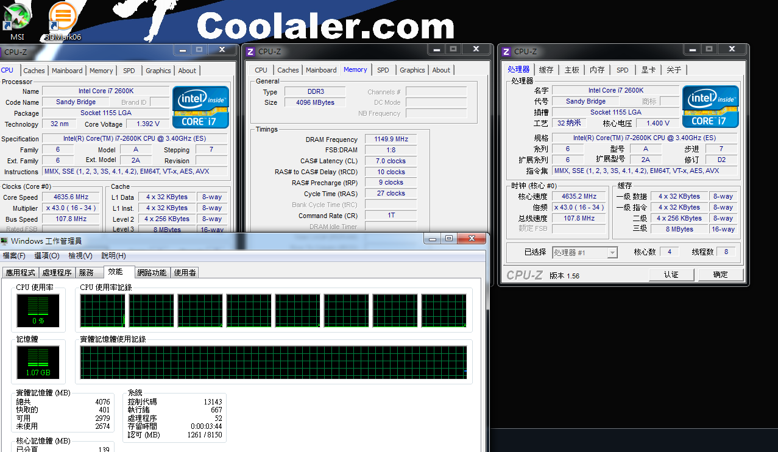The image size is (778, 452).
Task: Click the 核心电压 value 1.400 V
Action: [x=657, y=123]
